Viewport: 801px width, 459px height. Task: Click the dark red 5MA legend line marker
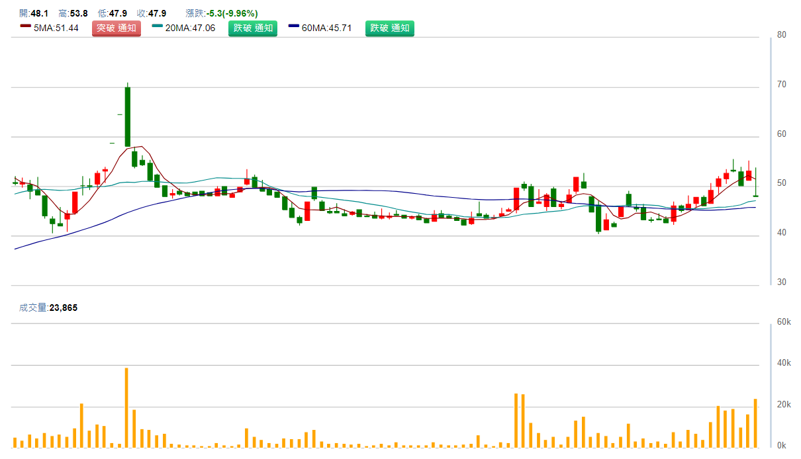[x=26, y=26]
